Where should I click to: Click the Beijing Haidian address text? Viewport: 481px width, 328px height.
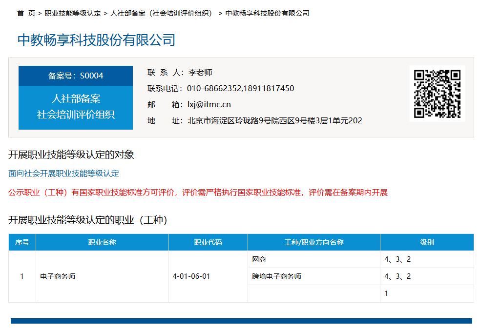(x=274, y=120)
